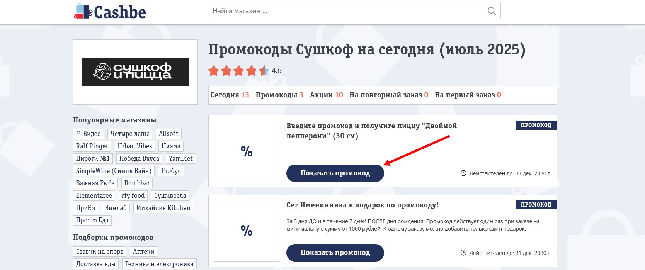Open My food store link
The image size is (645, 270).
[x=133, y=195]
